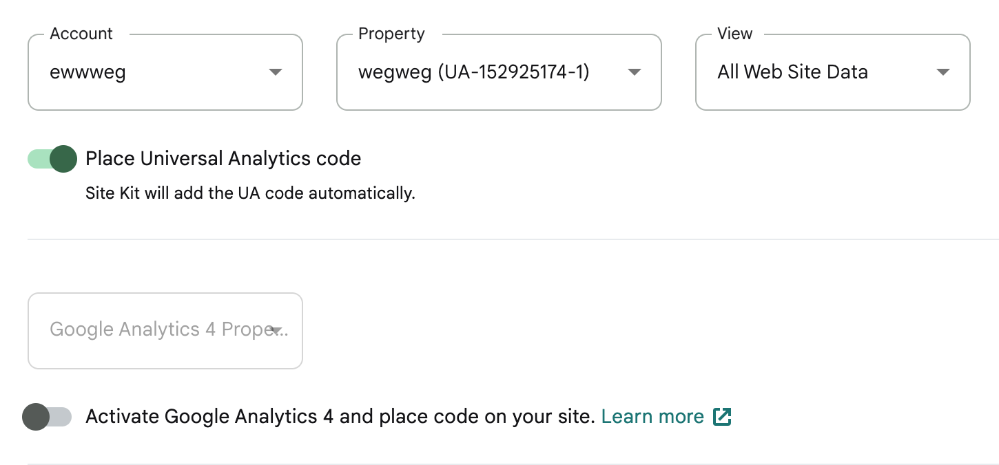Click the View dropdown arrow icon
The width and height of the screenshot is (999, 465).
click(944, 72)
